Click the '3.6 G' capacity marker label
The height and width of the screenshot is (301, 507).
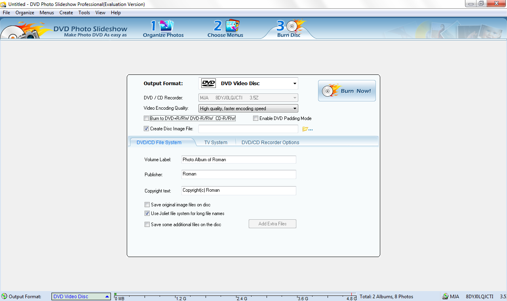point(303,299)
